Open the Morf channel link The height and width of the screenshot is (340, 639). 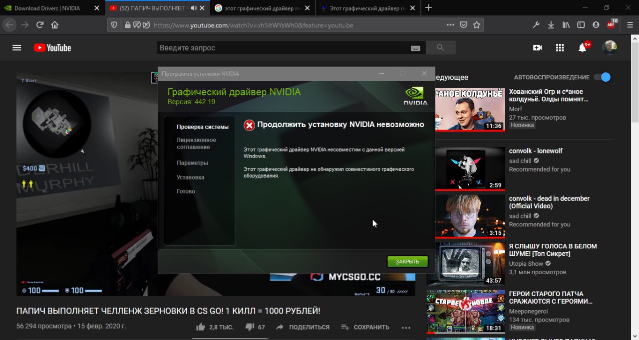(515, 109)
